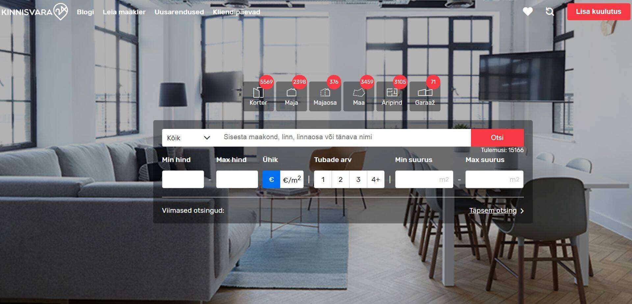Screen dimensions: 632x304
Task: Toggle the 4+ rooms filter
Action: coord(376,179)
